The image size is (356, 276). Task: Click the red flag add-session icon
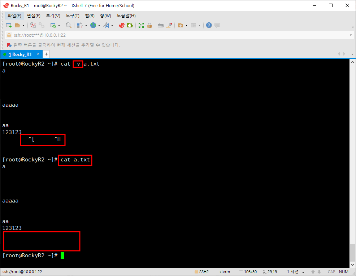[9, 45]
